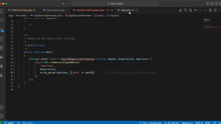Click the compare changes git icon
This screenshot has height=124, width=221.
pos(190,10)
